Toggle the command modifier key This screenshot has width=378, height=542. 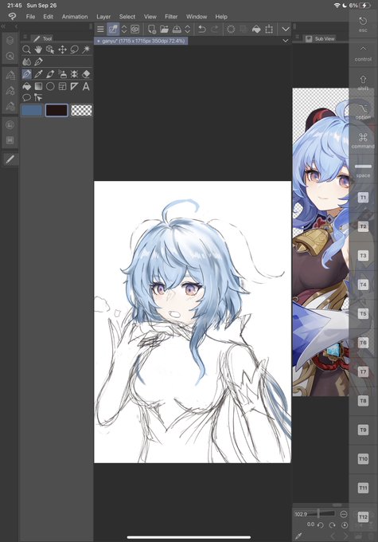(363, 141)
